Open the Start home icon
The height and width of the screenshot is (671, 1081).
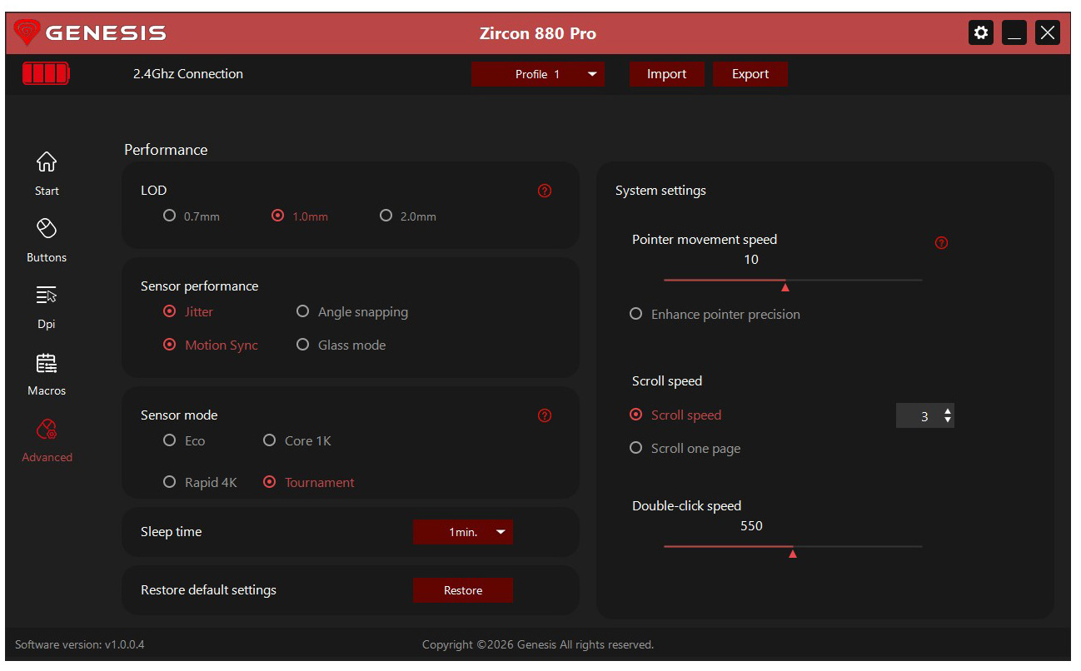point(47,162)
